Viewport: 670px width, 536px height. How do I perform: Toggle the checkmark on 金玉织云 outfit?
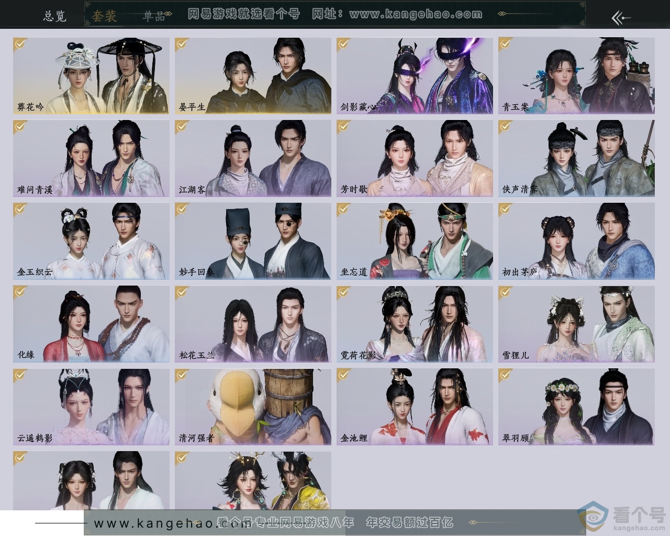pyautogui.click(x=20, y=210)
